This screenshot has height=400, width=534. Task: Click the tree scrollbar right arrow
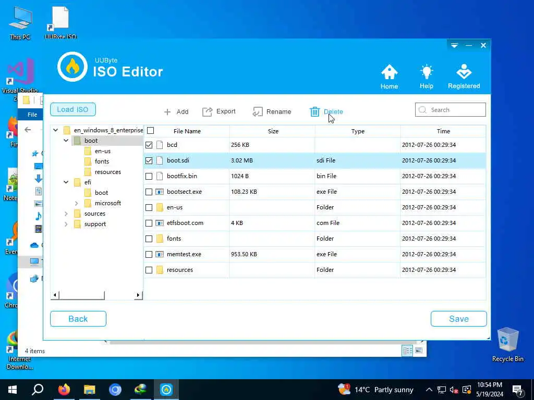pyautogui.click(x=138, y=295)
